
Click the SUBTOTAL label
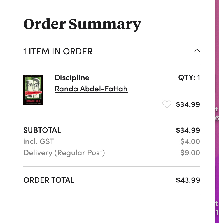click(42, 130)
